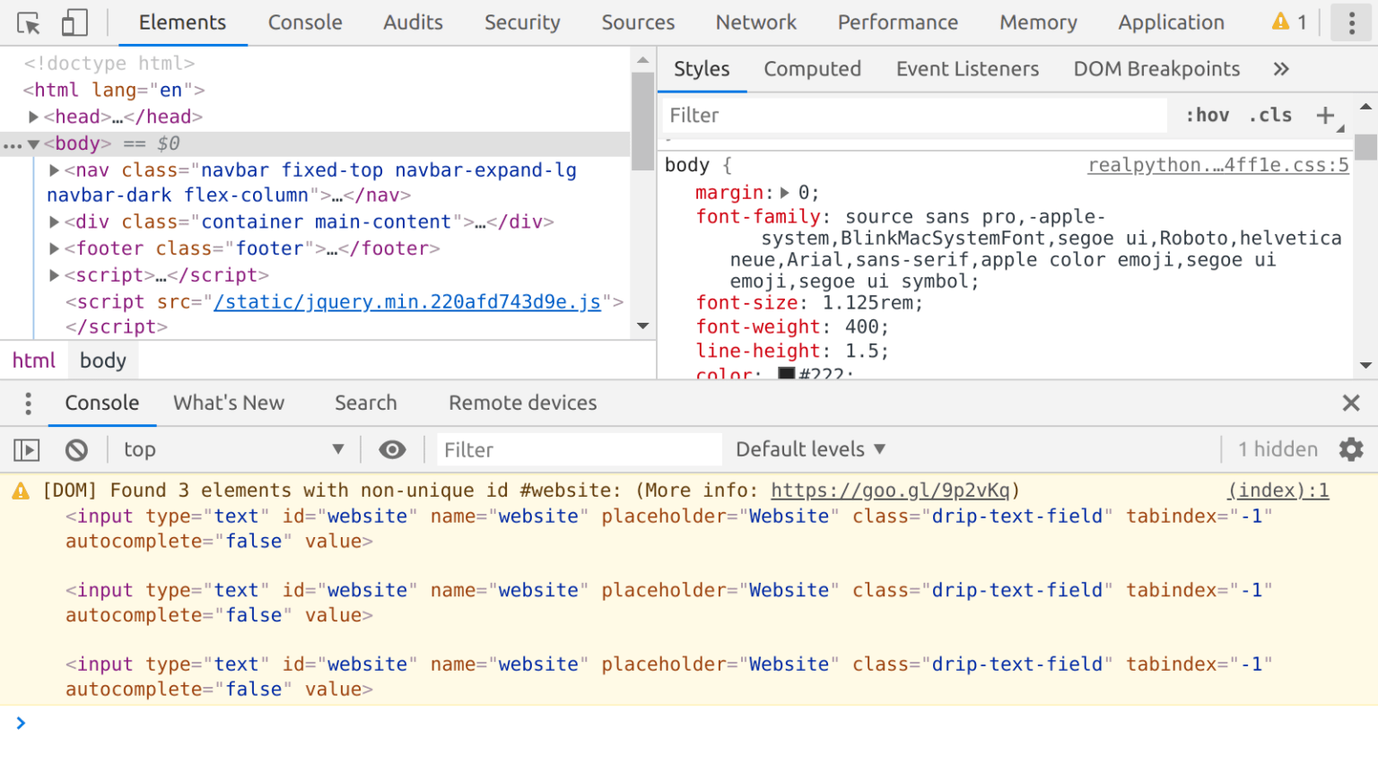
Task: Create a live expression with the eye icon
Action: point(392,449)
